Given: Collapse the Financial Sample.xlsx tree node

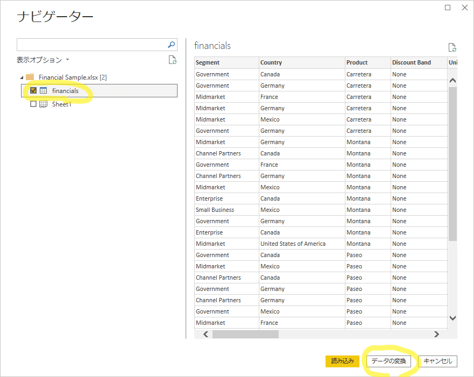Looking at the screenshot, I should click(22, 77).
